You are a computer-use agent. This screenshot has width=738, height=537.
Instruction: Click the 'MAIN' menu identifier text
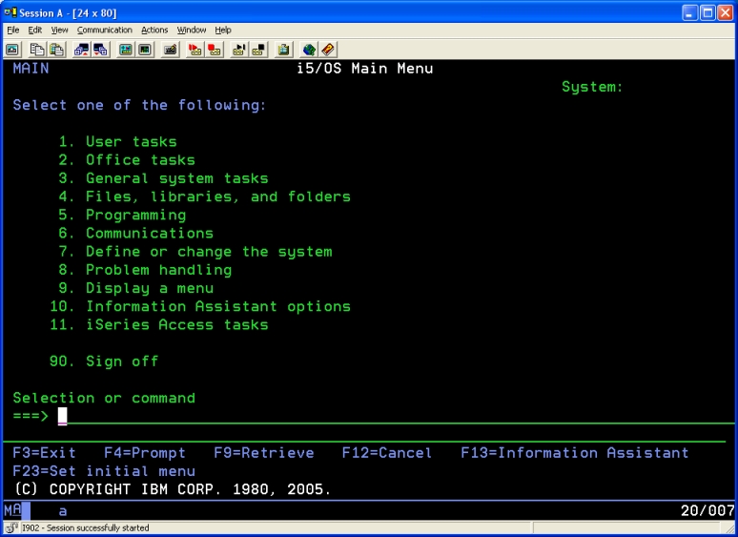click(x=31, y=69)
